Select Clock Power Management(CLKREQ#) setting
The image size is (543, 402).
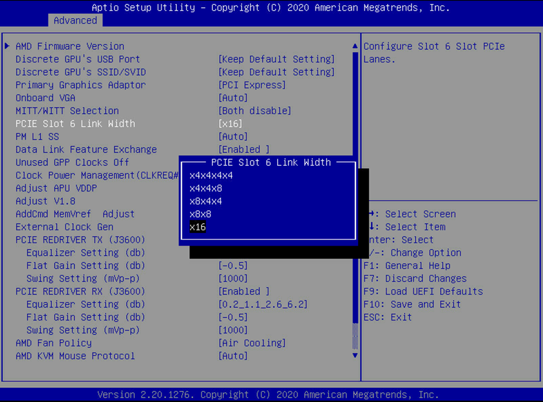coord(97,175)
